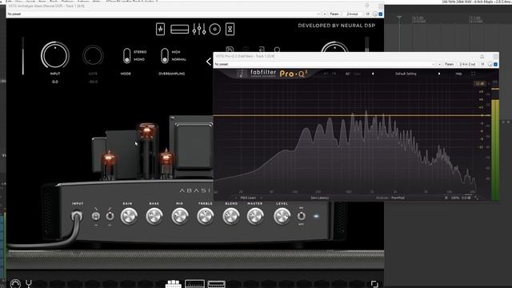
Task: Click the import preset icon in Archetype Abasi
Action: pyautogui.click(x=262, y=50)
